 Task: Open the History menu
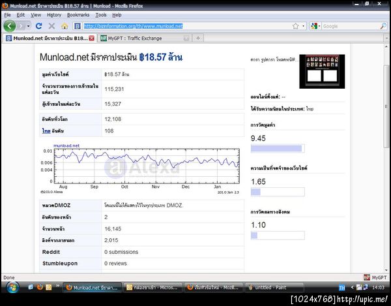(x=54, y=15)
